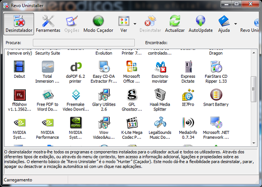Screen dimensions: 262x187
Task: Click the Carregamento status bar text
Action: (18, 180)
